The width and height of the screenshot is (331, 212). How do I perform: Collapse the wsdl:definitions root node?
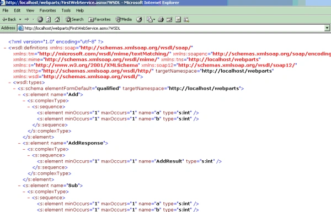pyautogui.click(x=5, y=48)
